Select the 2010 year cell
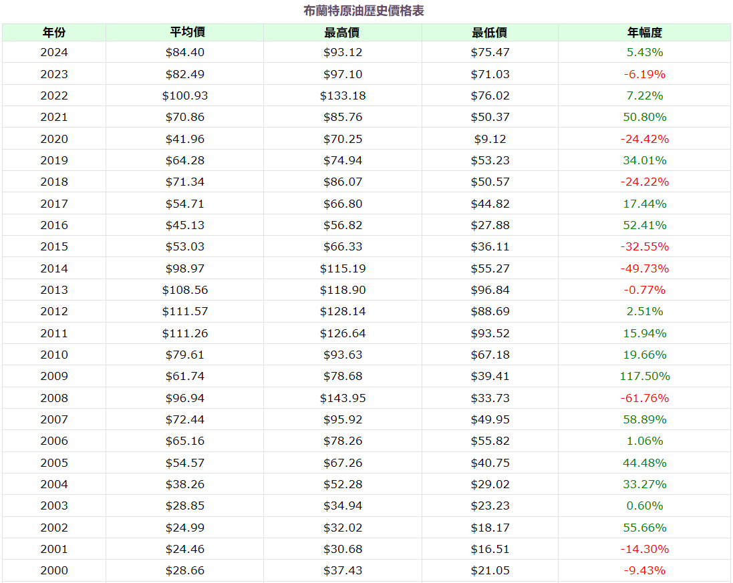The height and width of the screenshot is (583, 733). click(x=54, y=355)
